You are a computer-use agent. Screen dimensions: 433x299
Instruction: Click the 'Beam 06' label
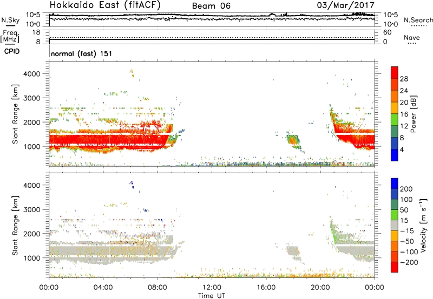click(x=211, y=6)
